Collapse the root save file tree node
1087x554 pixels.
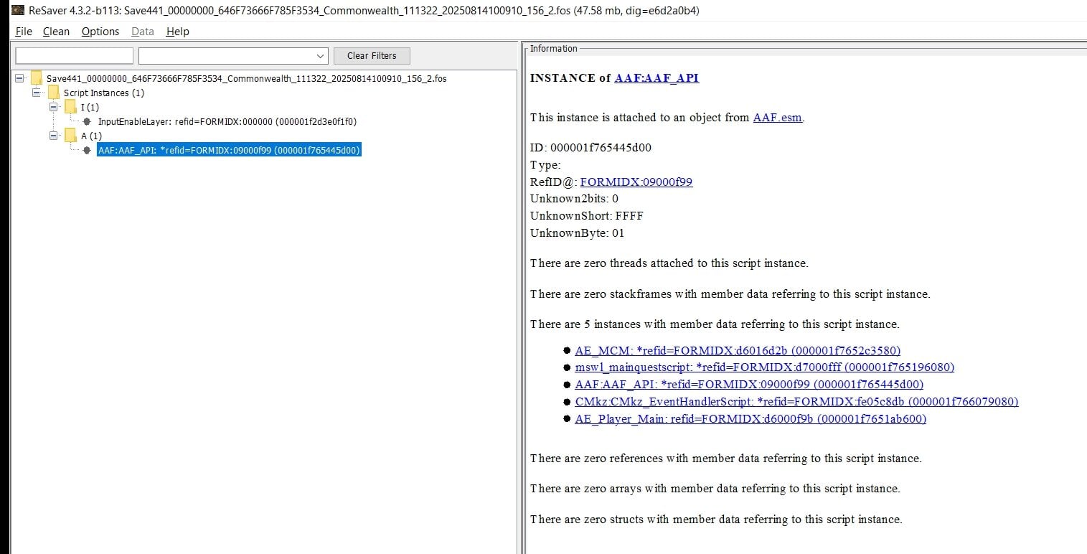[19, 78]
